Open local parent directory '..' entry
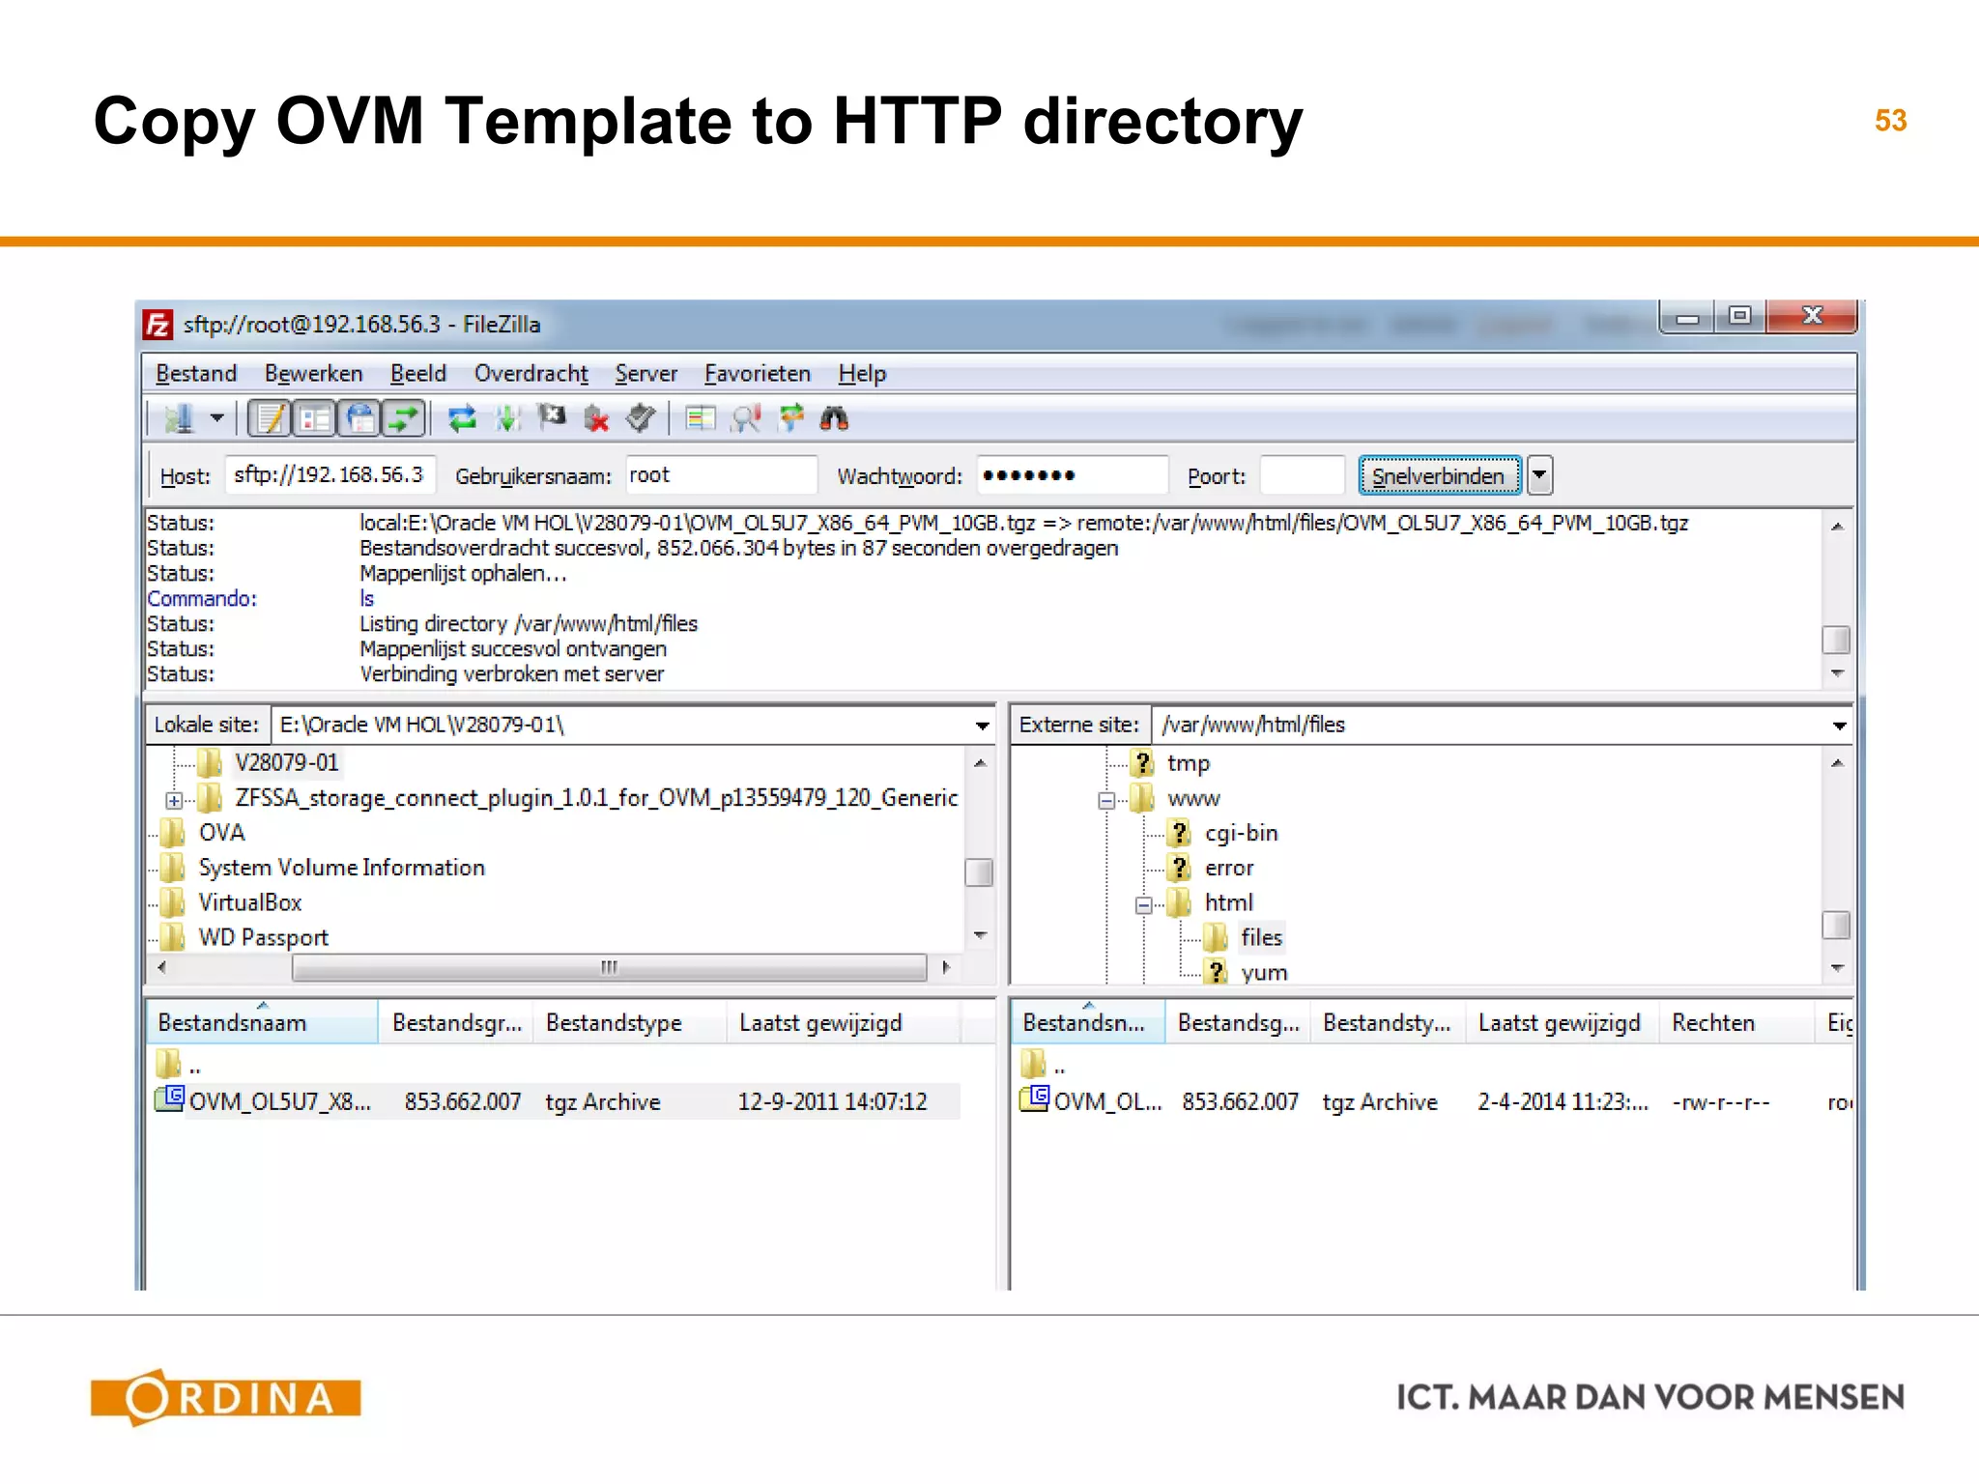This screenshot has height=1484, width=1979. pyautogui.click(x=179, y=1066)
